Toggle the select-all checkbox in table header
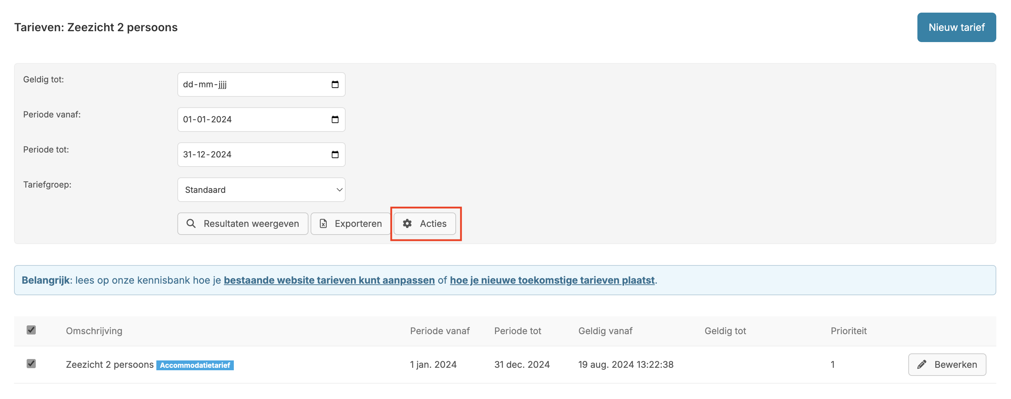The width and height of the screenshot is (1011, 399). tap(31, 330)
